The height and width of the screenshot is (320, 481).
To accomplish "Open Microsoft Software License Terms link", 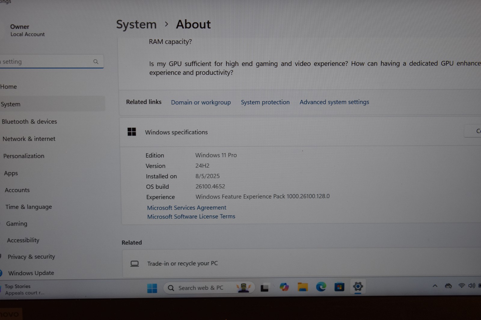I will pos(191,216).
